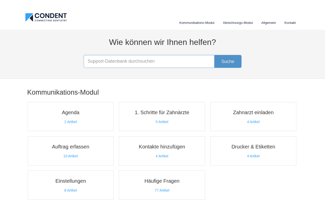Open the Kommunikations-Modul menu item
Screen dimensions: 325x203
[197, 23]
